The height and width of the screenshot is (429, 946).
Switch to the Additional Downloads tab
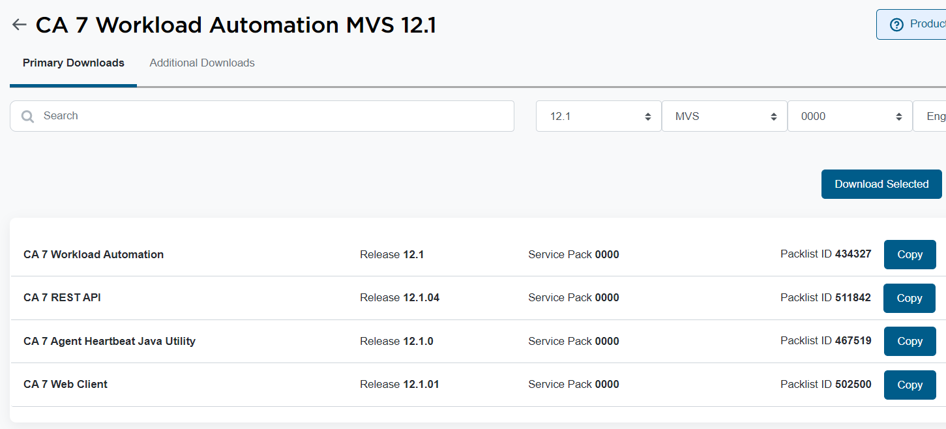click(x=202, y=63)
